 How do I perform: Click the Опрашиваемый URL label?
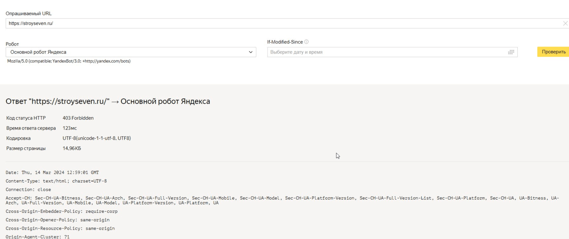pos(28,14)
